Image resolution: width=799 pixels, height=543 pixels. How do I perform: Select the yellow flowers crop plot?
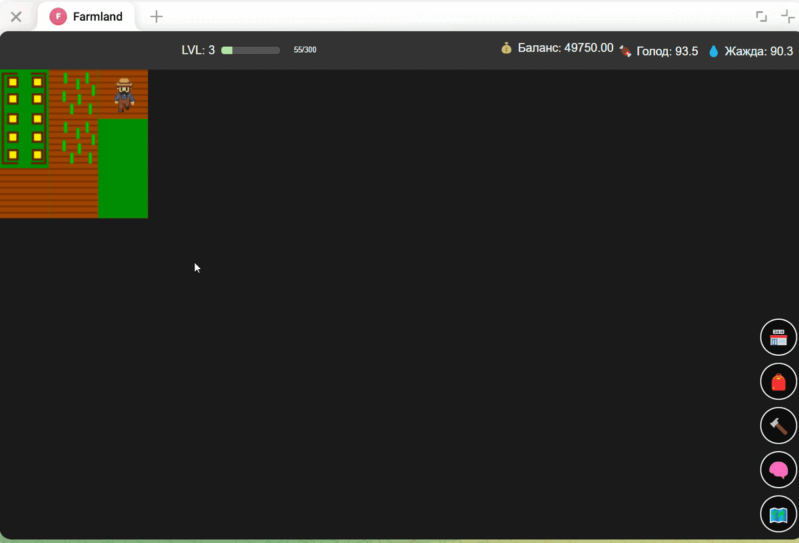tap(25, 119)
